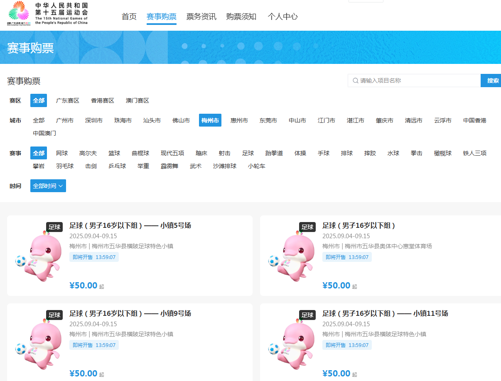
Task: Filter events by 网球
Action: tap(62, 153)
